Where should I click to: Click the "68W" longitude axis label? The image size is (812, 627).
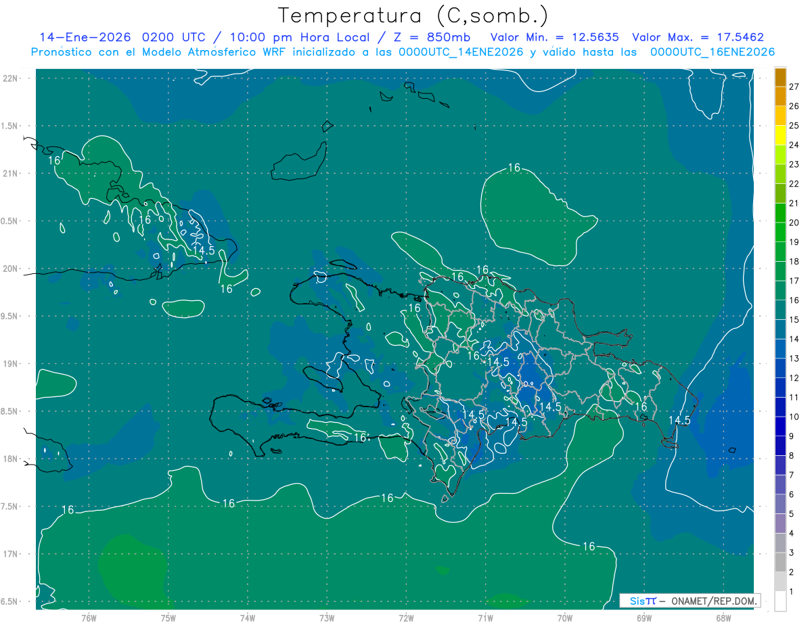(723, 618)
